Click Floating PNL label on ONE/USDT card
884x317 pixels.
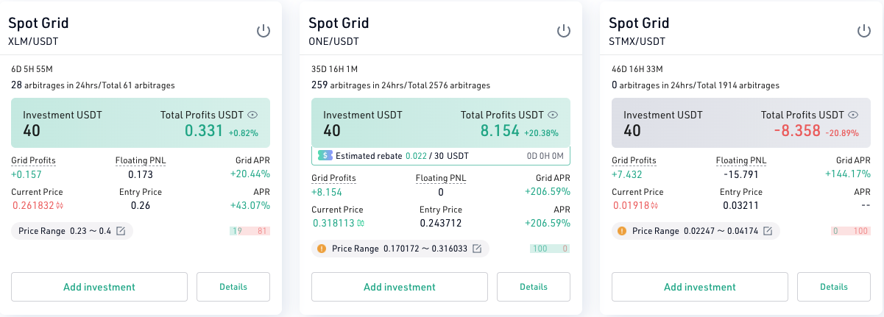click(441, 178)
